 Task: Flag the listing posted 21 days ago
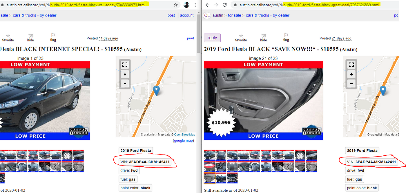point(286,38)
